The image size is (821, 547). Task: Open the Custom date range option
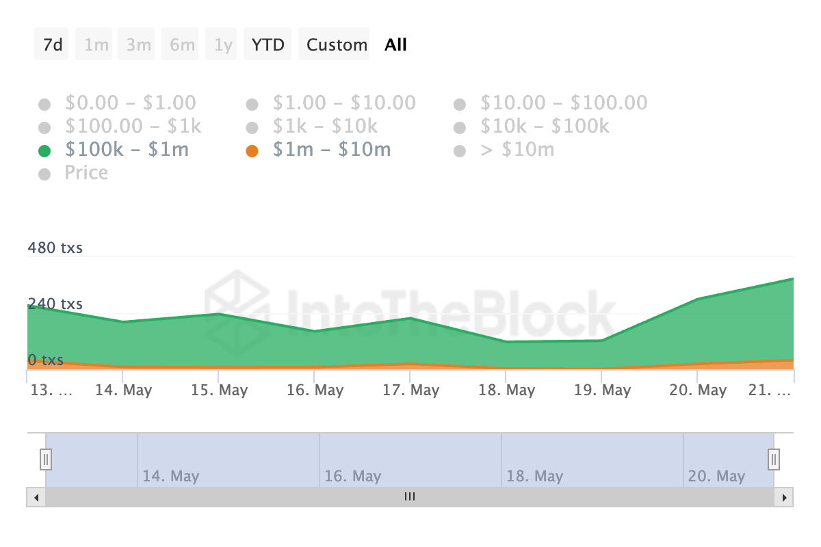click(x=337, y=44)
